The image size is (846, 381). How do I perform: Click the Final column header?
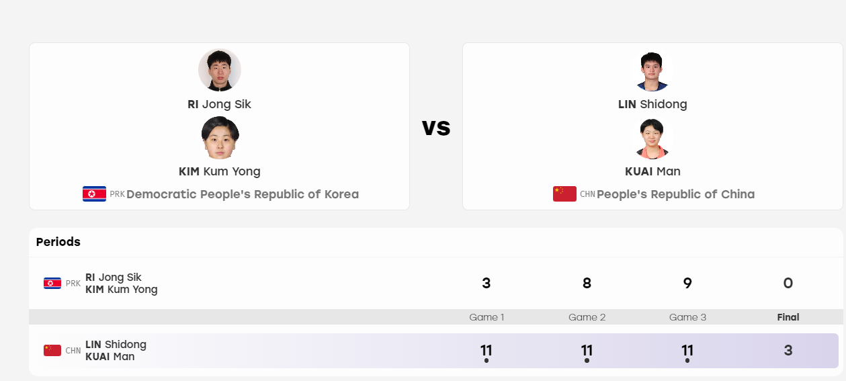click(x=788, y=317)
